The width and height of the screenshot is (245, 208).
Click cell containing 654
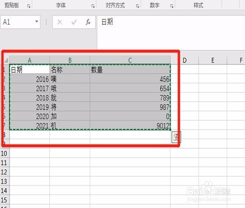(x=130, y=88)
